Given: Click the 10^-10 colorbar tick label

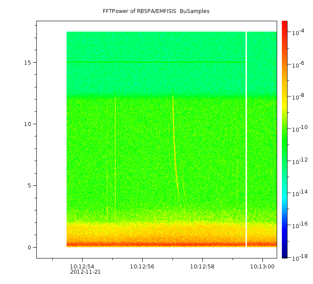Looking at the screenshot, I should point(298,129).
